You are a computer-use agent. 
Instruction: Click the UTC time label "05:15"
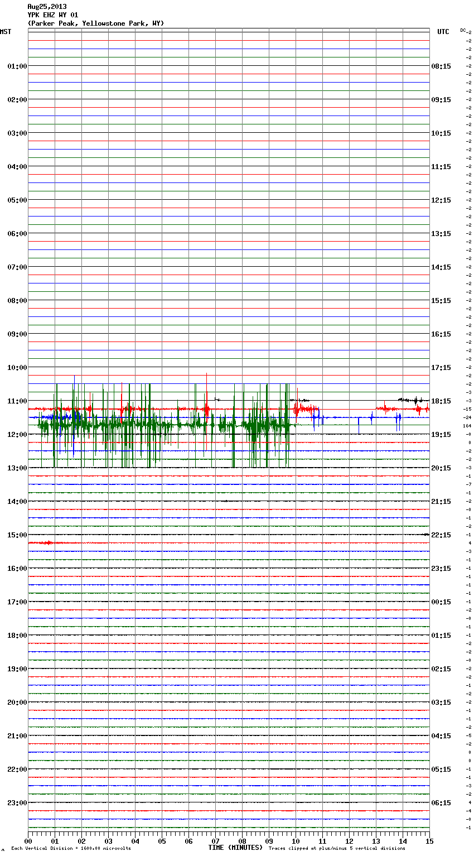coord(441,770)
